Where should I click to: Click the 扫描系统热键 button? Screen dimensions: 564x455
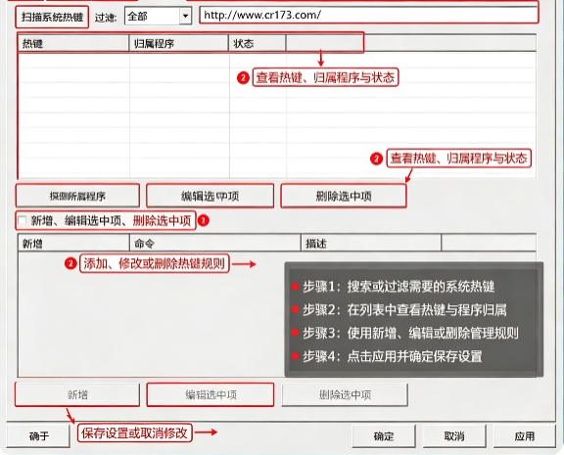click(52, 17)
